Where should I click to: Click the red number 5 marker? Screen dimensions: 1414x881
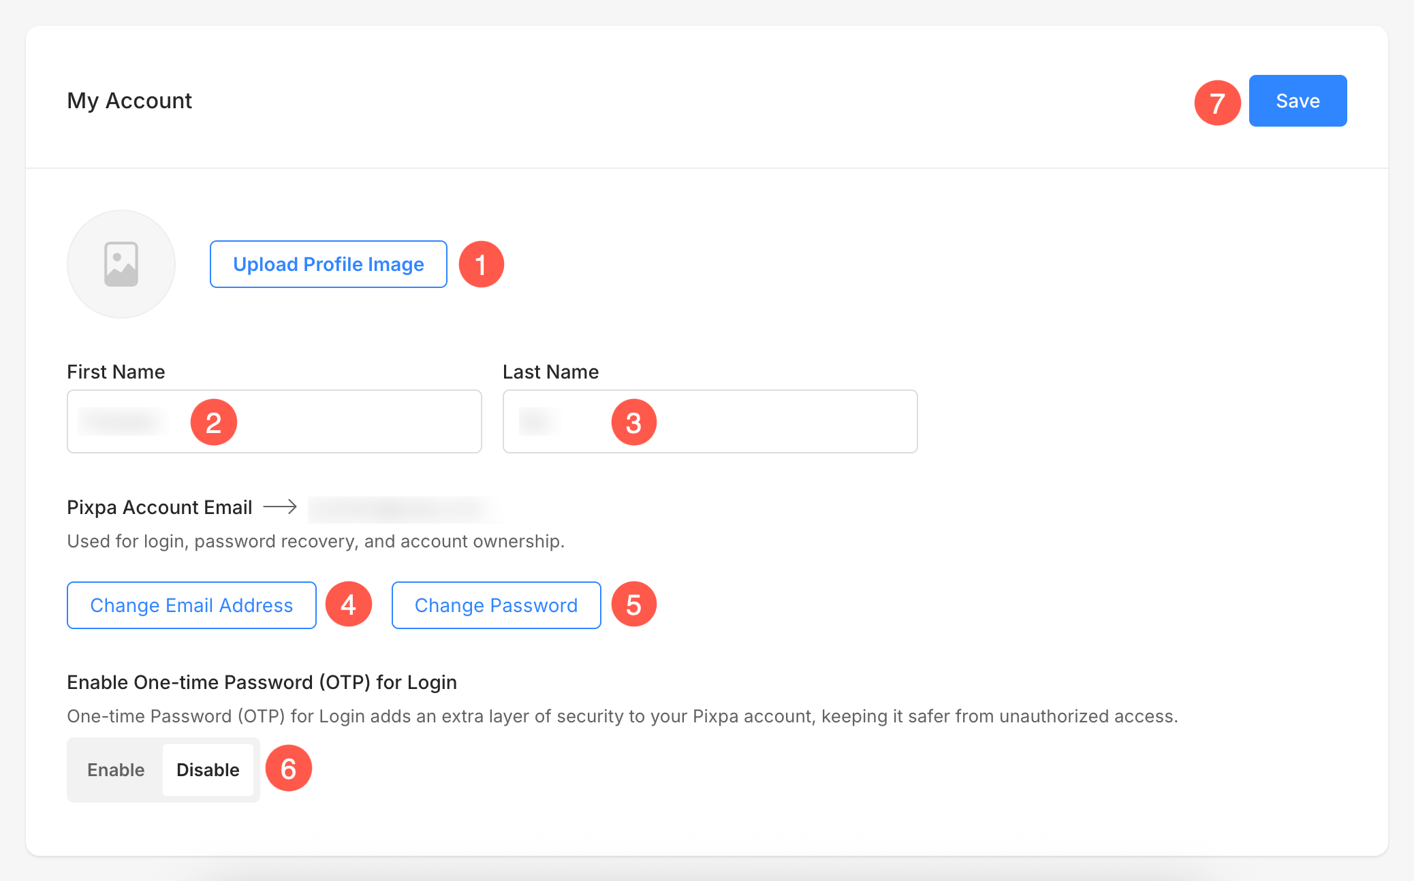[633, 604]
